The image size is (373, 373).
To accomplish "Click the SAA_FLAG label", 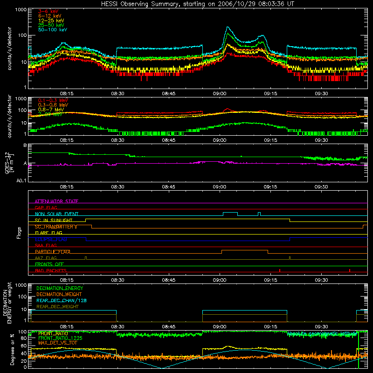I will tap(46, 245).
